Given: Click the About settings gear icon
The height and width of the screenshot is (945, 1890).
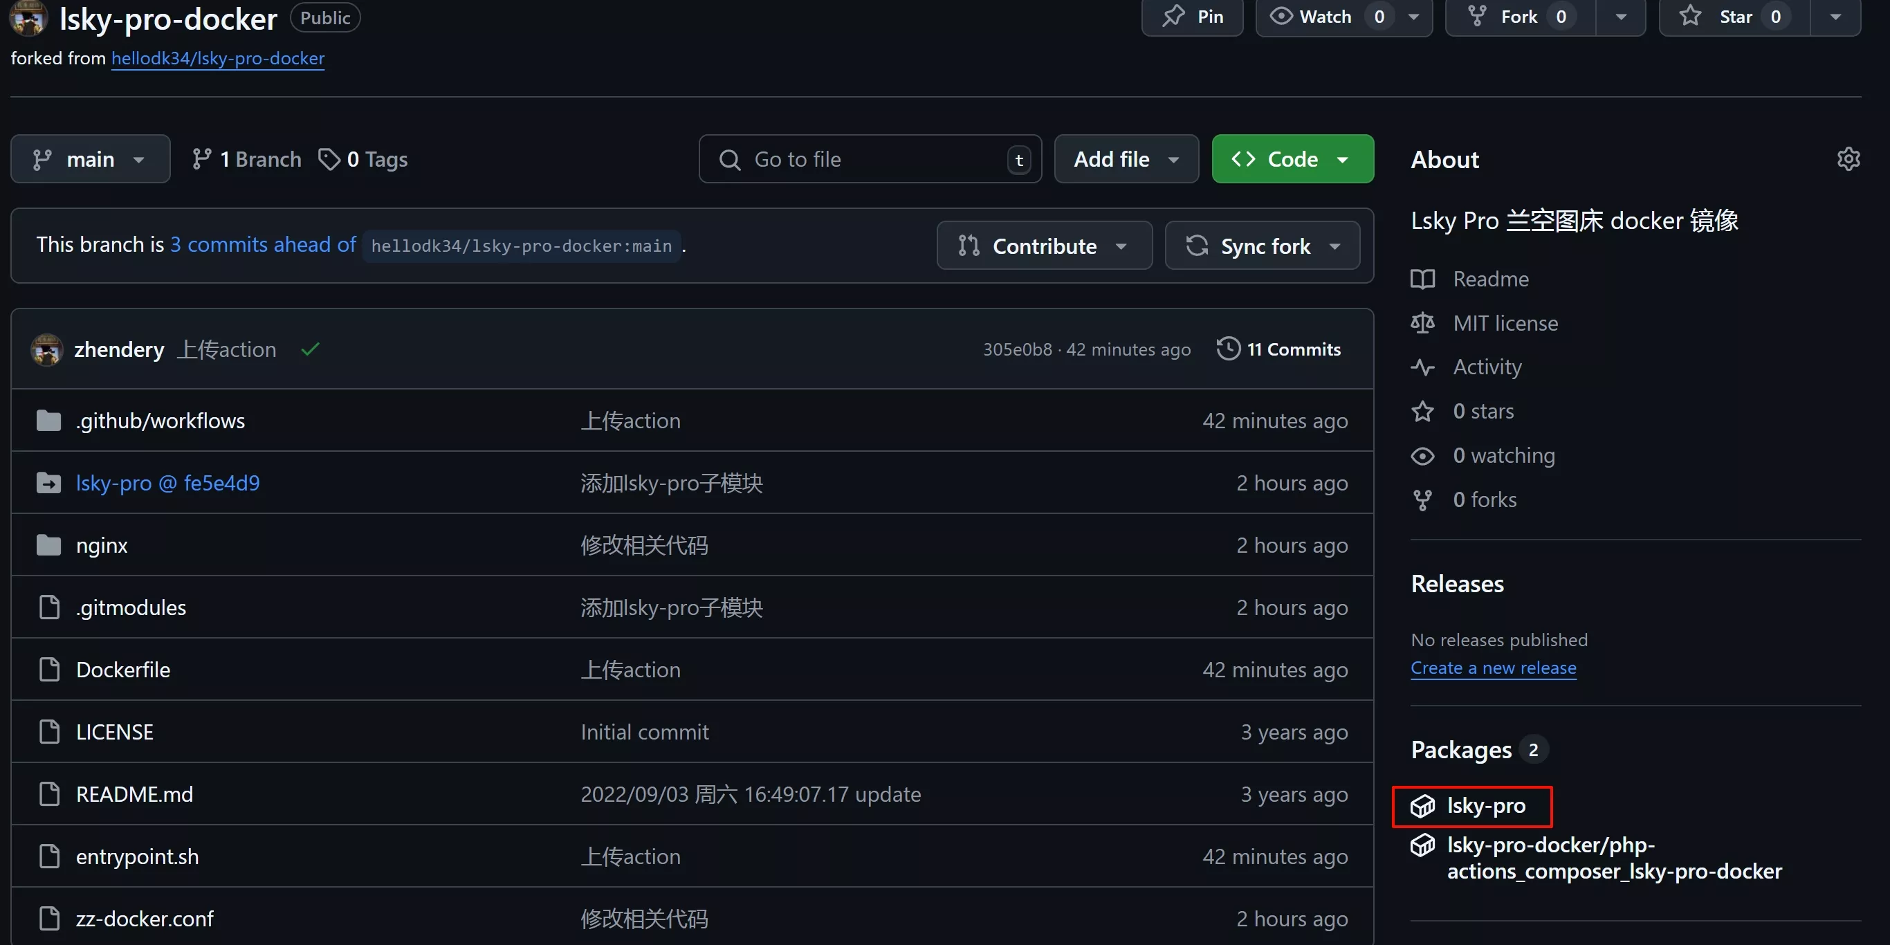Looking at the screenshot, I should tap(1848, 159).
